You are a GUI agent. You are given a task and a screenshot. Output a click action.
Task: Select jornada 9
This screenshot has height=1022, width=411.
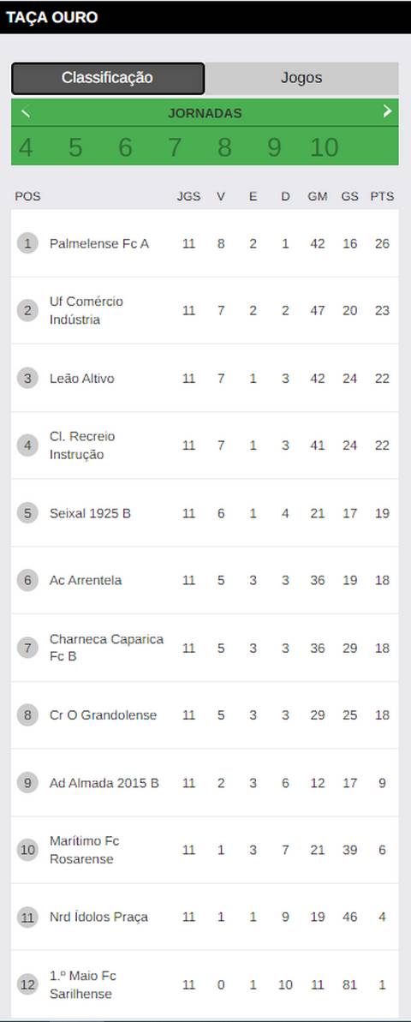[x=274, y=147]
